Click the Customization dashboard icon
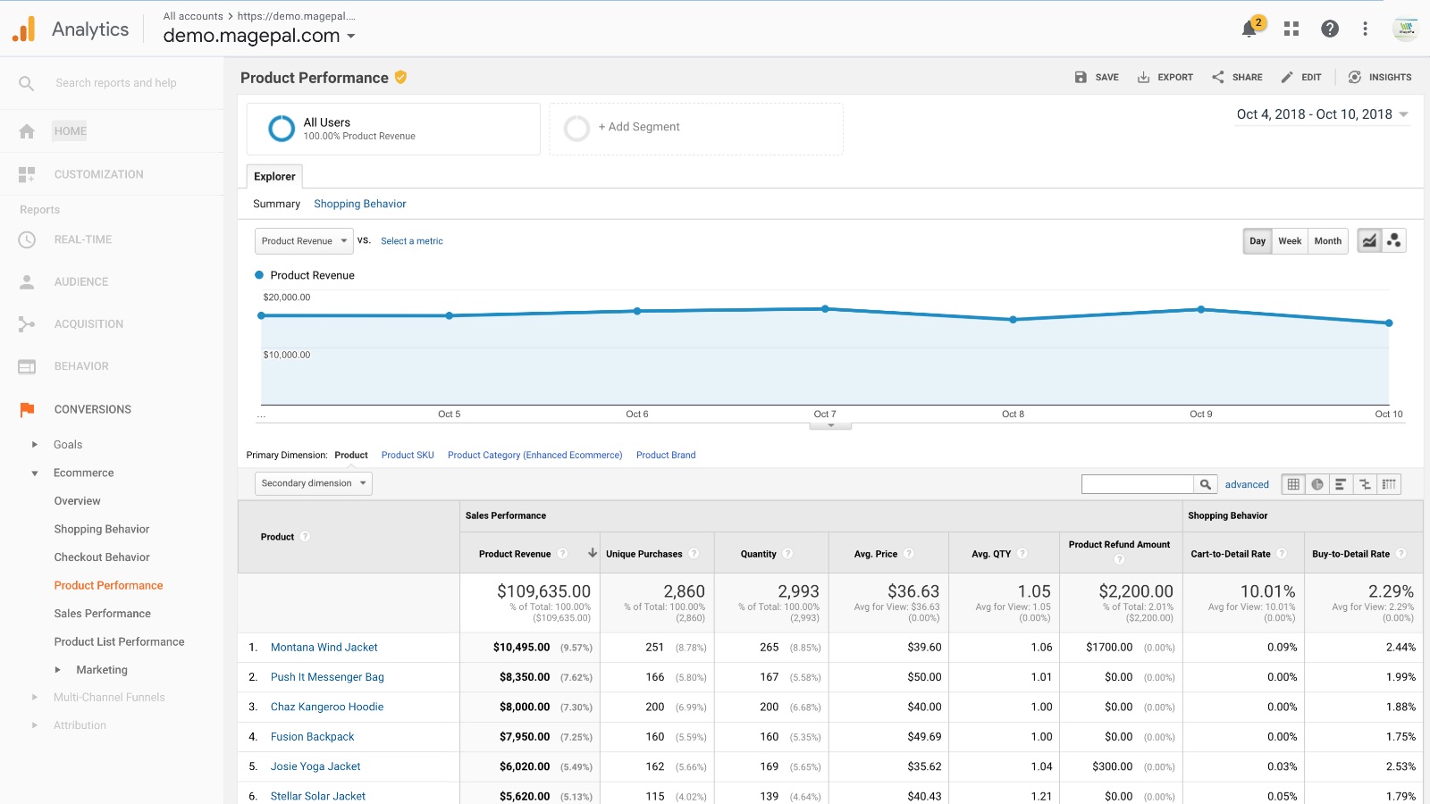The height and width of the screenshot is (804, 1430). [x=27, y=174]
